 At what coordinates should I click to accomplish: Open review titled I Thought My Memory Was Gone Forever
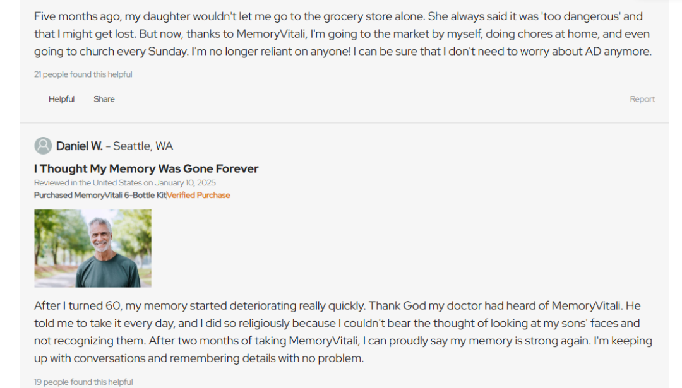tap(146, 168)
